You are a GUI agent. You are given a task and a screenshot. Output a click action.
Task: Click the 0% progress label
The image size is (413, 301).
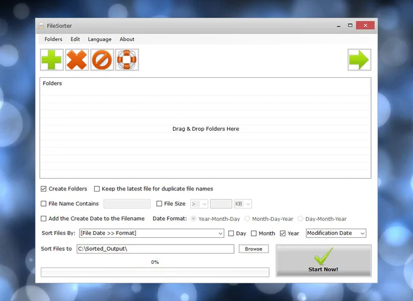155,262
